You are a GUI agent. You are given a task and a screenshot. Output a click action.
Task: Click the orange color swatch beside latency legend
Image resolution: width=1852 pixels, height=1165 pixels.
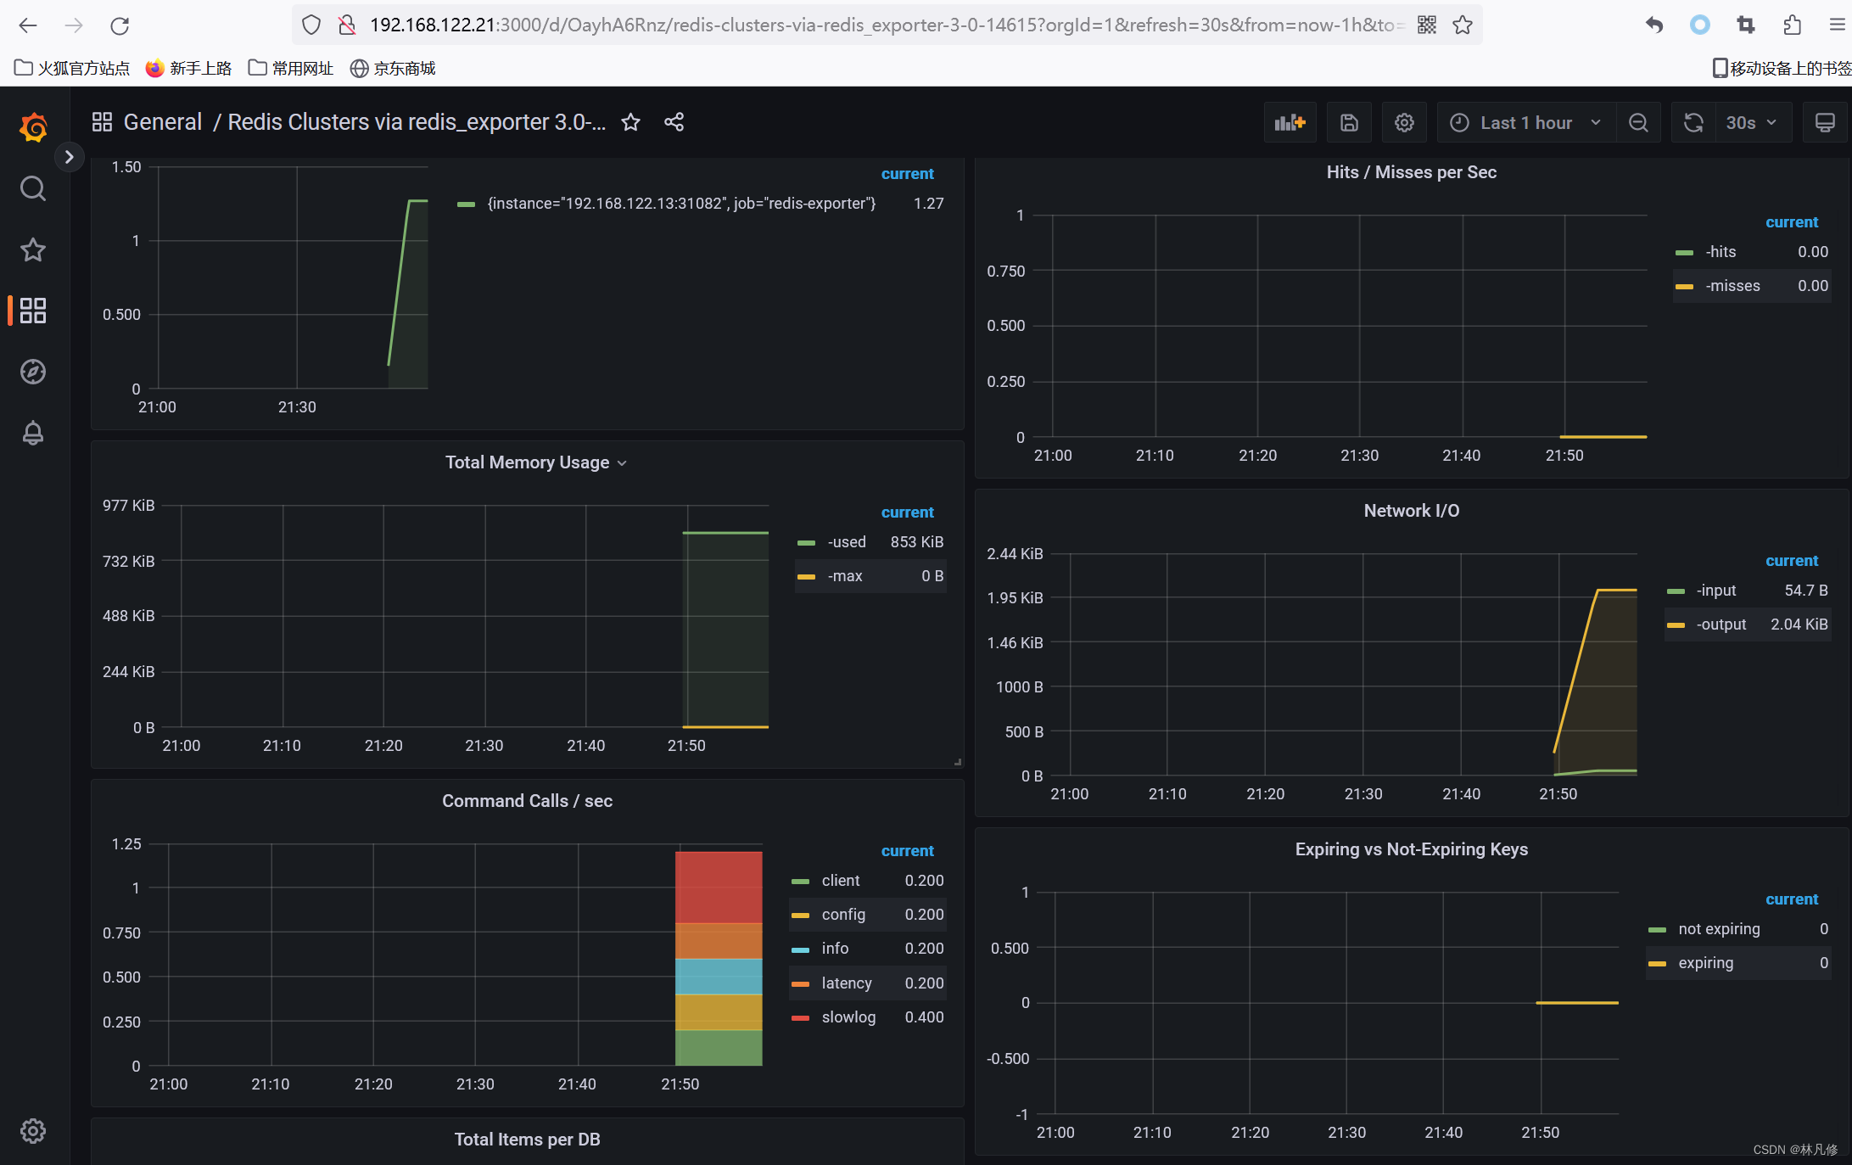(800, 984)
